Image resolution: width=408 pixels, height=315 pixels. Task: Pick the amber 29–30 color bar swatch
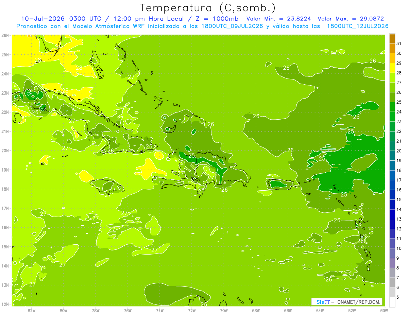tap(392, 58)
